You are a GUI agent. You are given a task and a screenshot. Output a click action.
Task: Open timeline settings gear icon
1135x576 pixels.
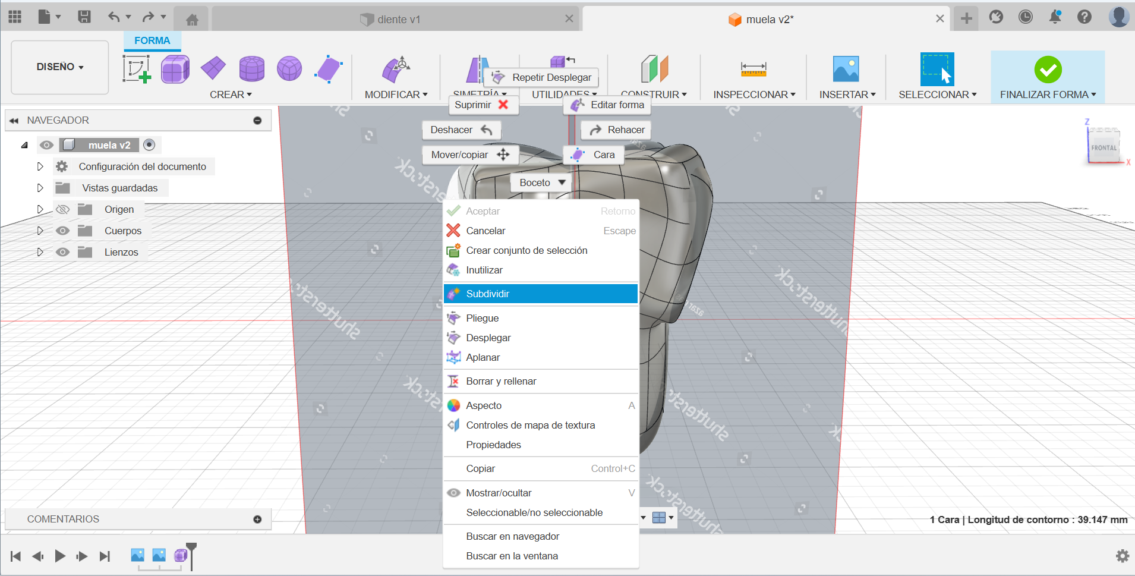[1123, 556]
